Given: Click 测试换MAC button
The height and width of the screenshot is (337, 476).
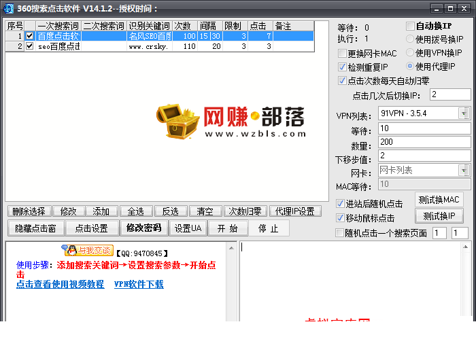Looking at the screenshot, I should (x=439, y=200).
